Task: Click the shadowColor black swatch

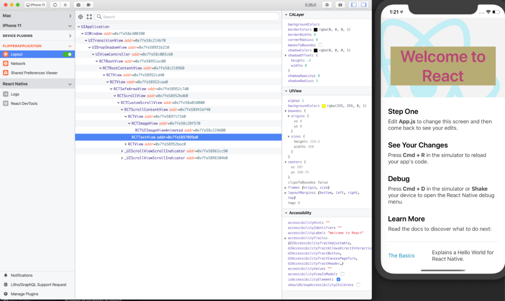Action: coord(316,50)
